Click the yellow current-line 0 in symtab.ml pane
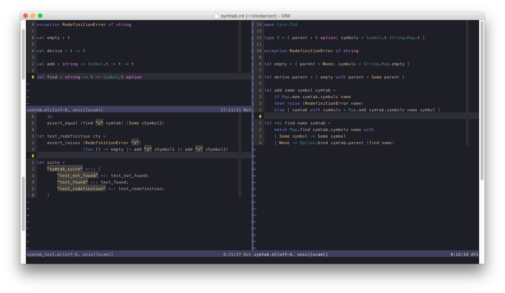This screenshot has height=293, width=505. (260, 116)
